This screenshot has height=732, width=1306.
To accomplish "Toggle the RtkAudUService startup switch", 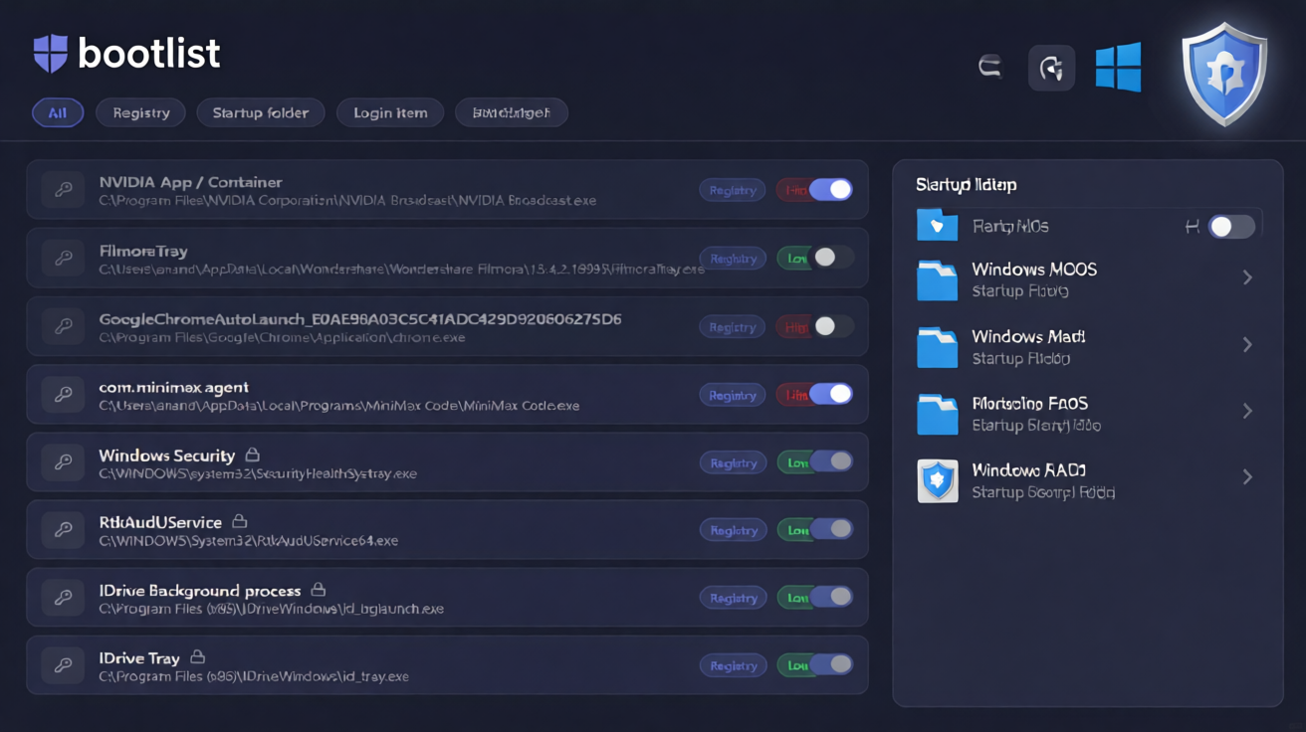I will pos(830,530).
